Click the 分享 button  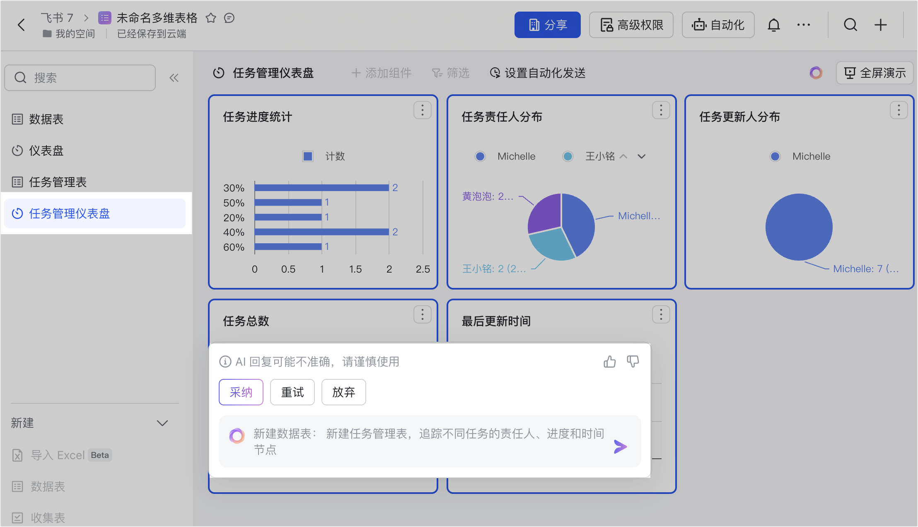coord(547,25)
